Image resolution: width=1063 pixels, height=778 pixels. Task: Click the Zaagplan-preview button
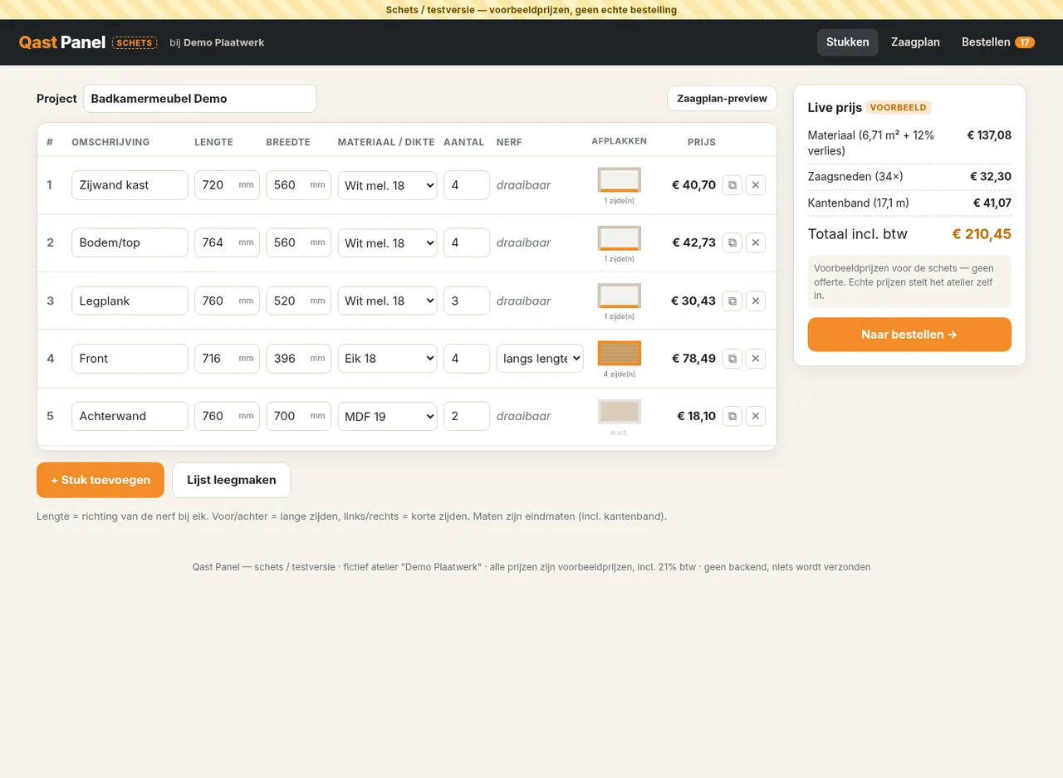722,98
